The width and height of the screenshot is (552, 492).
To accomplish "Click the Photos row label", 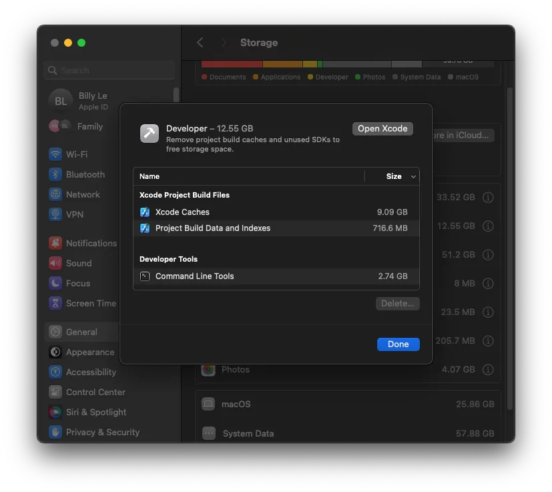I will click(236, 369).
